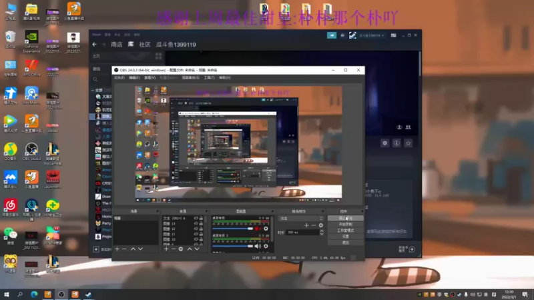The width and height of the screenshot is (534, 300).
Task: Open OBS 设置 settings button
Action: pos(345,237)
